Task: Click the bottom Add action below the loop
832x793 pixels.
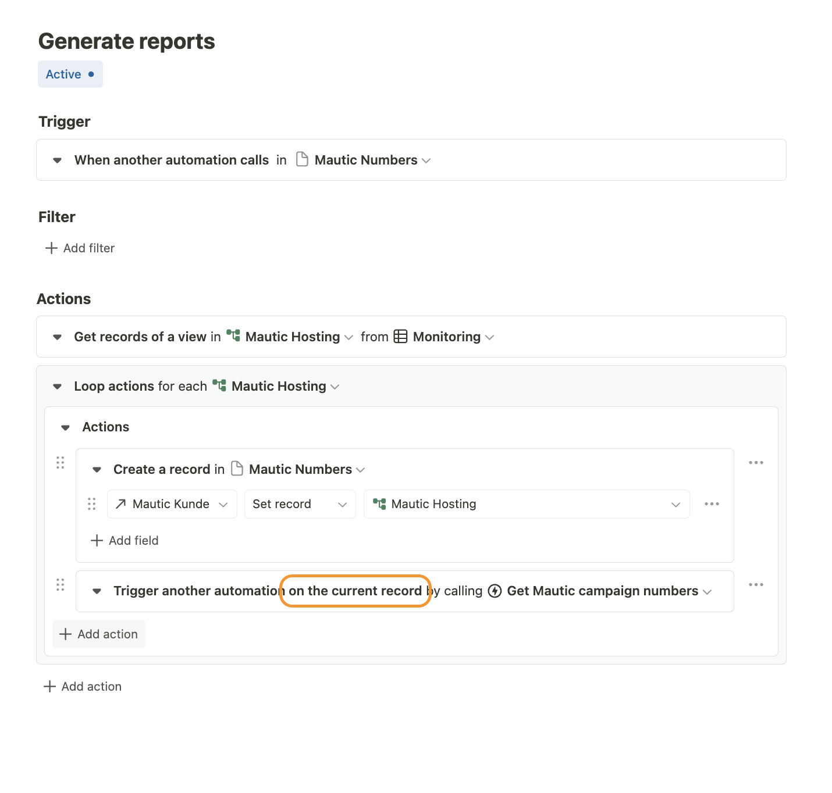Action: pos(83,687)
